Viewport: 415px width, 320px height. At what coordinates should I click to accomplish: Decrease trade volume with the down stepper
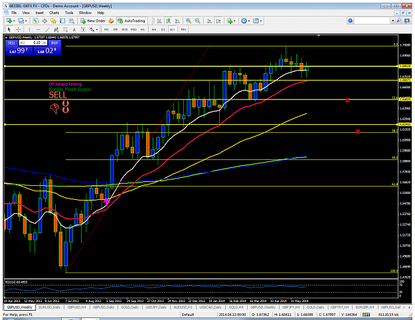tap(22, 42)
